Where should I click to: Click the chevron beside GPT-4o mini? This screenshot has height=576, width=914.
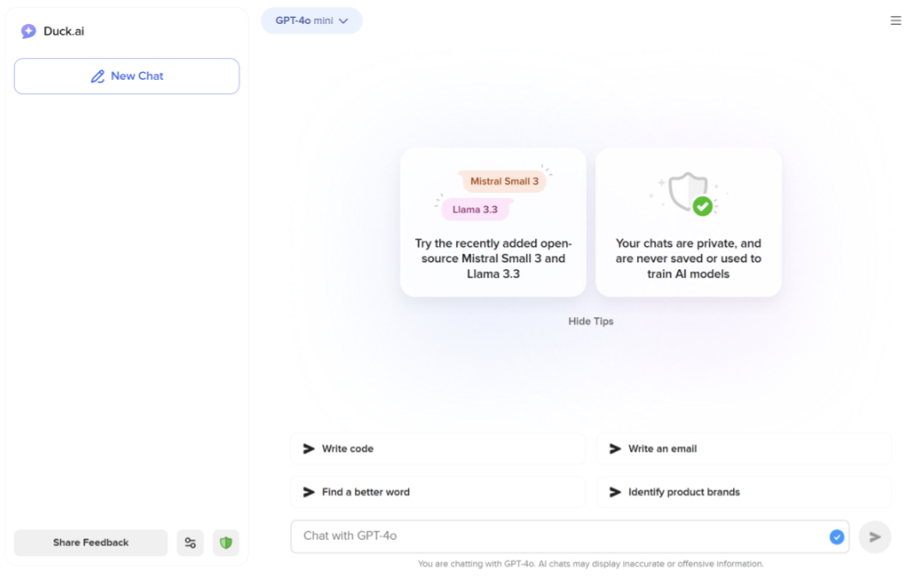coord(344,21)
